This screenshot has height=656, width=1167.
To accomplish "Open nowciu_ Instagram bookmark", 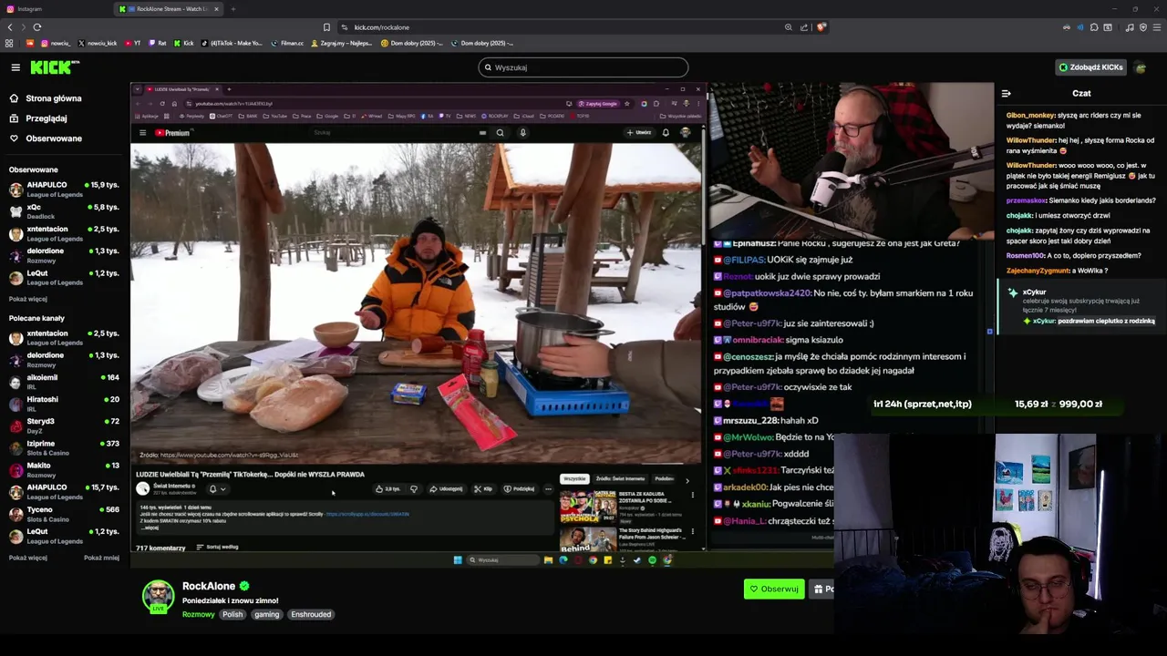I will (55, 43).
